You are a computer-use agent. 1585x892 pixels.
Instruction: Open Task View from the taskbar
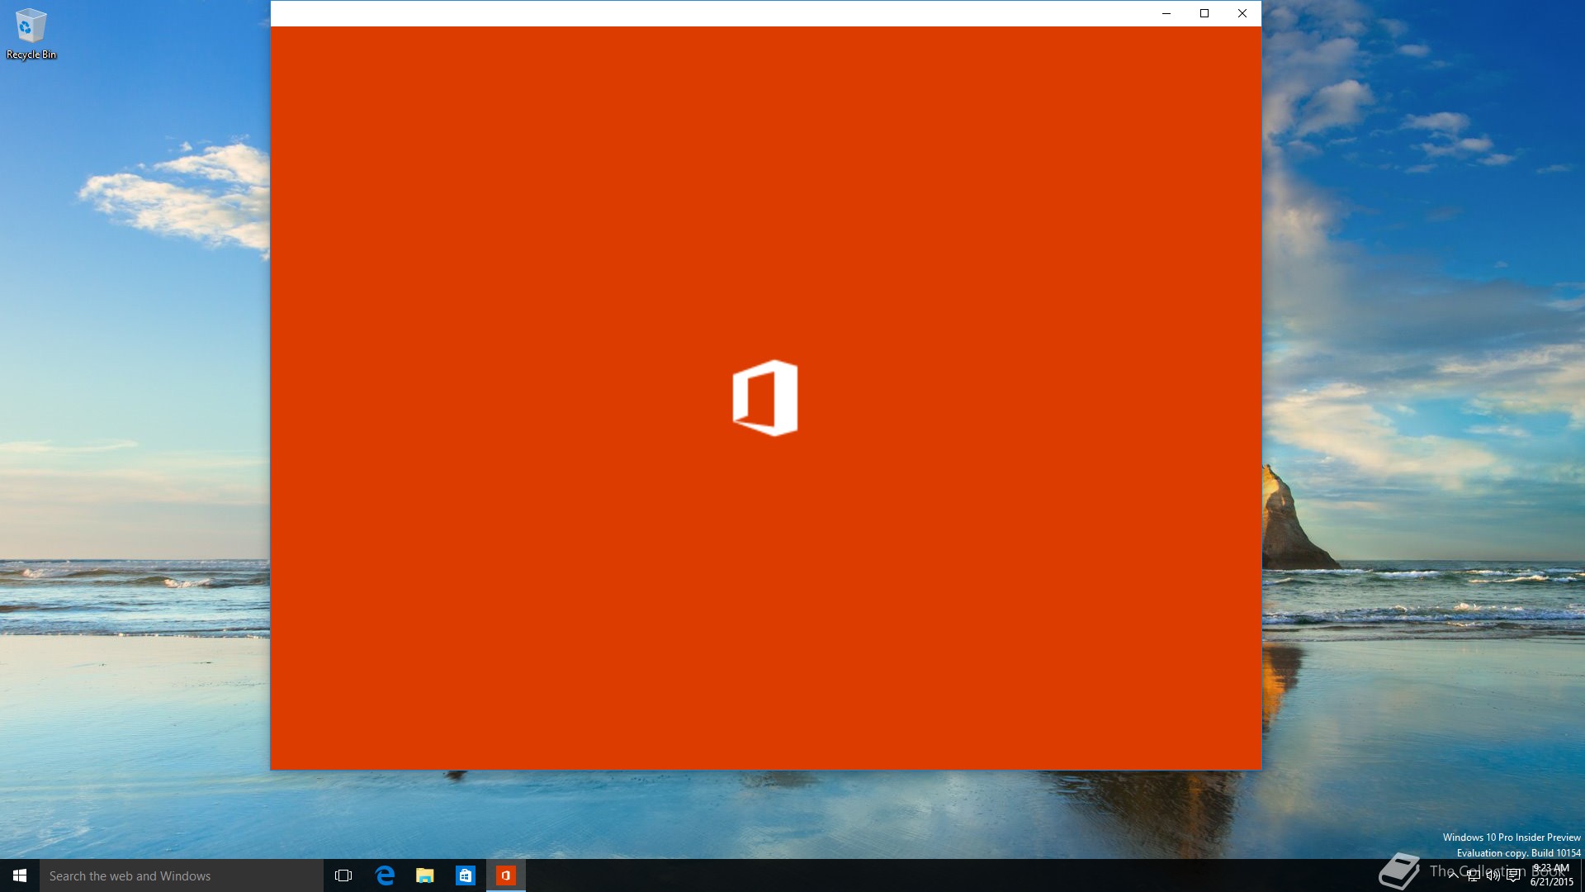pos(343,875)
